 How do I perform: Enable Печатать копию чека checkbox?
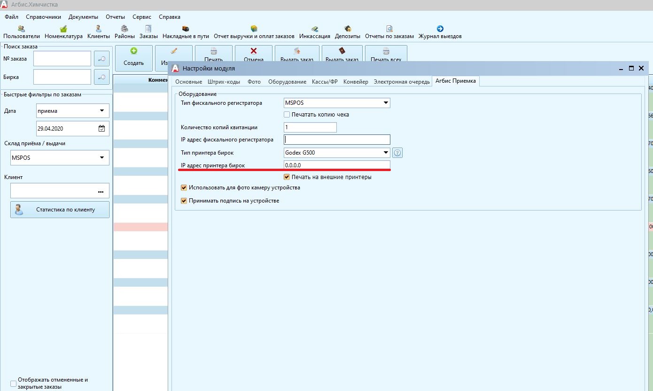[x=287, y=115]
